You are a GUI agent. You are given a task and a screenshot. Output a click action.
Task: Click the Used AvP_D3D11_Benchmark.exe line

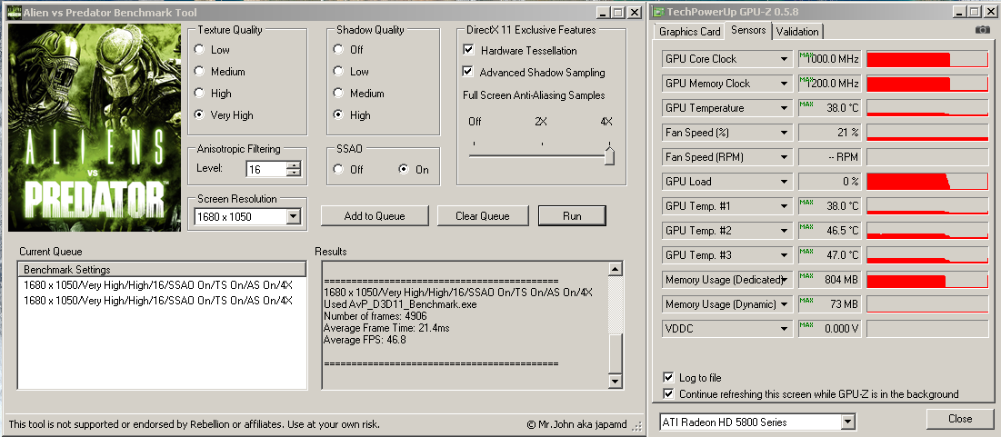(391, 304)
